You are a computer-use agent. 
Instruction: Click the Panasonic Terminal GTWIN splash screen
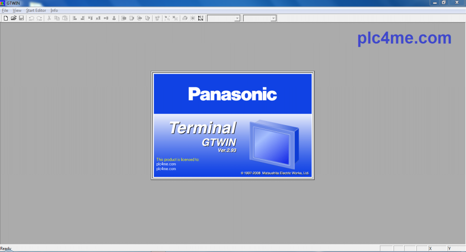click(x=233, y=125)
